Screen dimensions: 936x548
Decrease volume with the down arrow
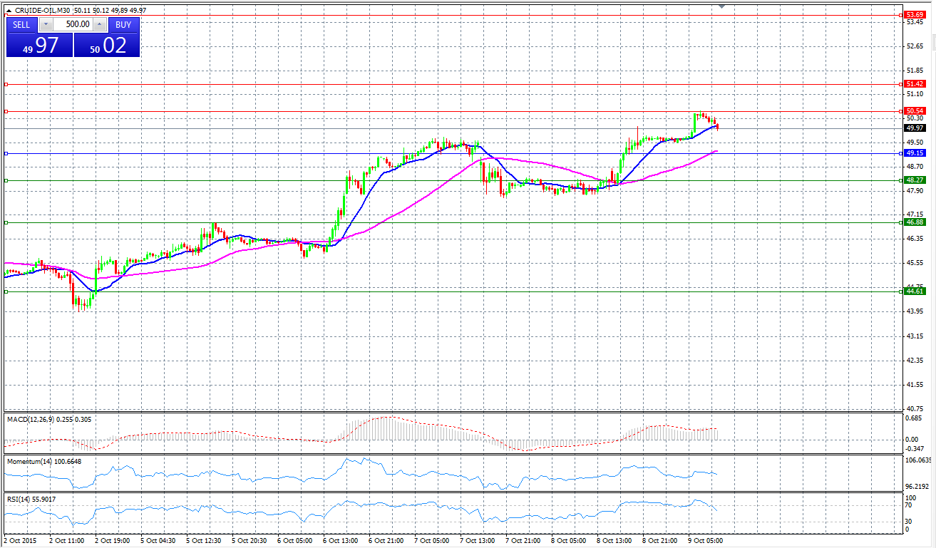point(46,24)
